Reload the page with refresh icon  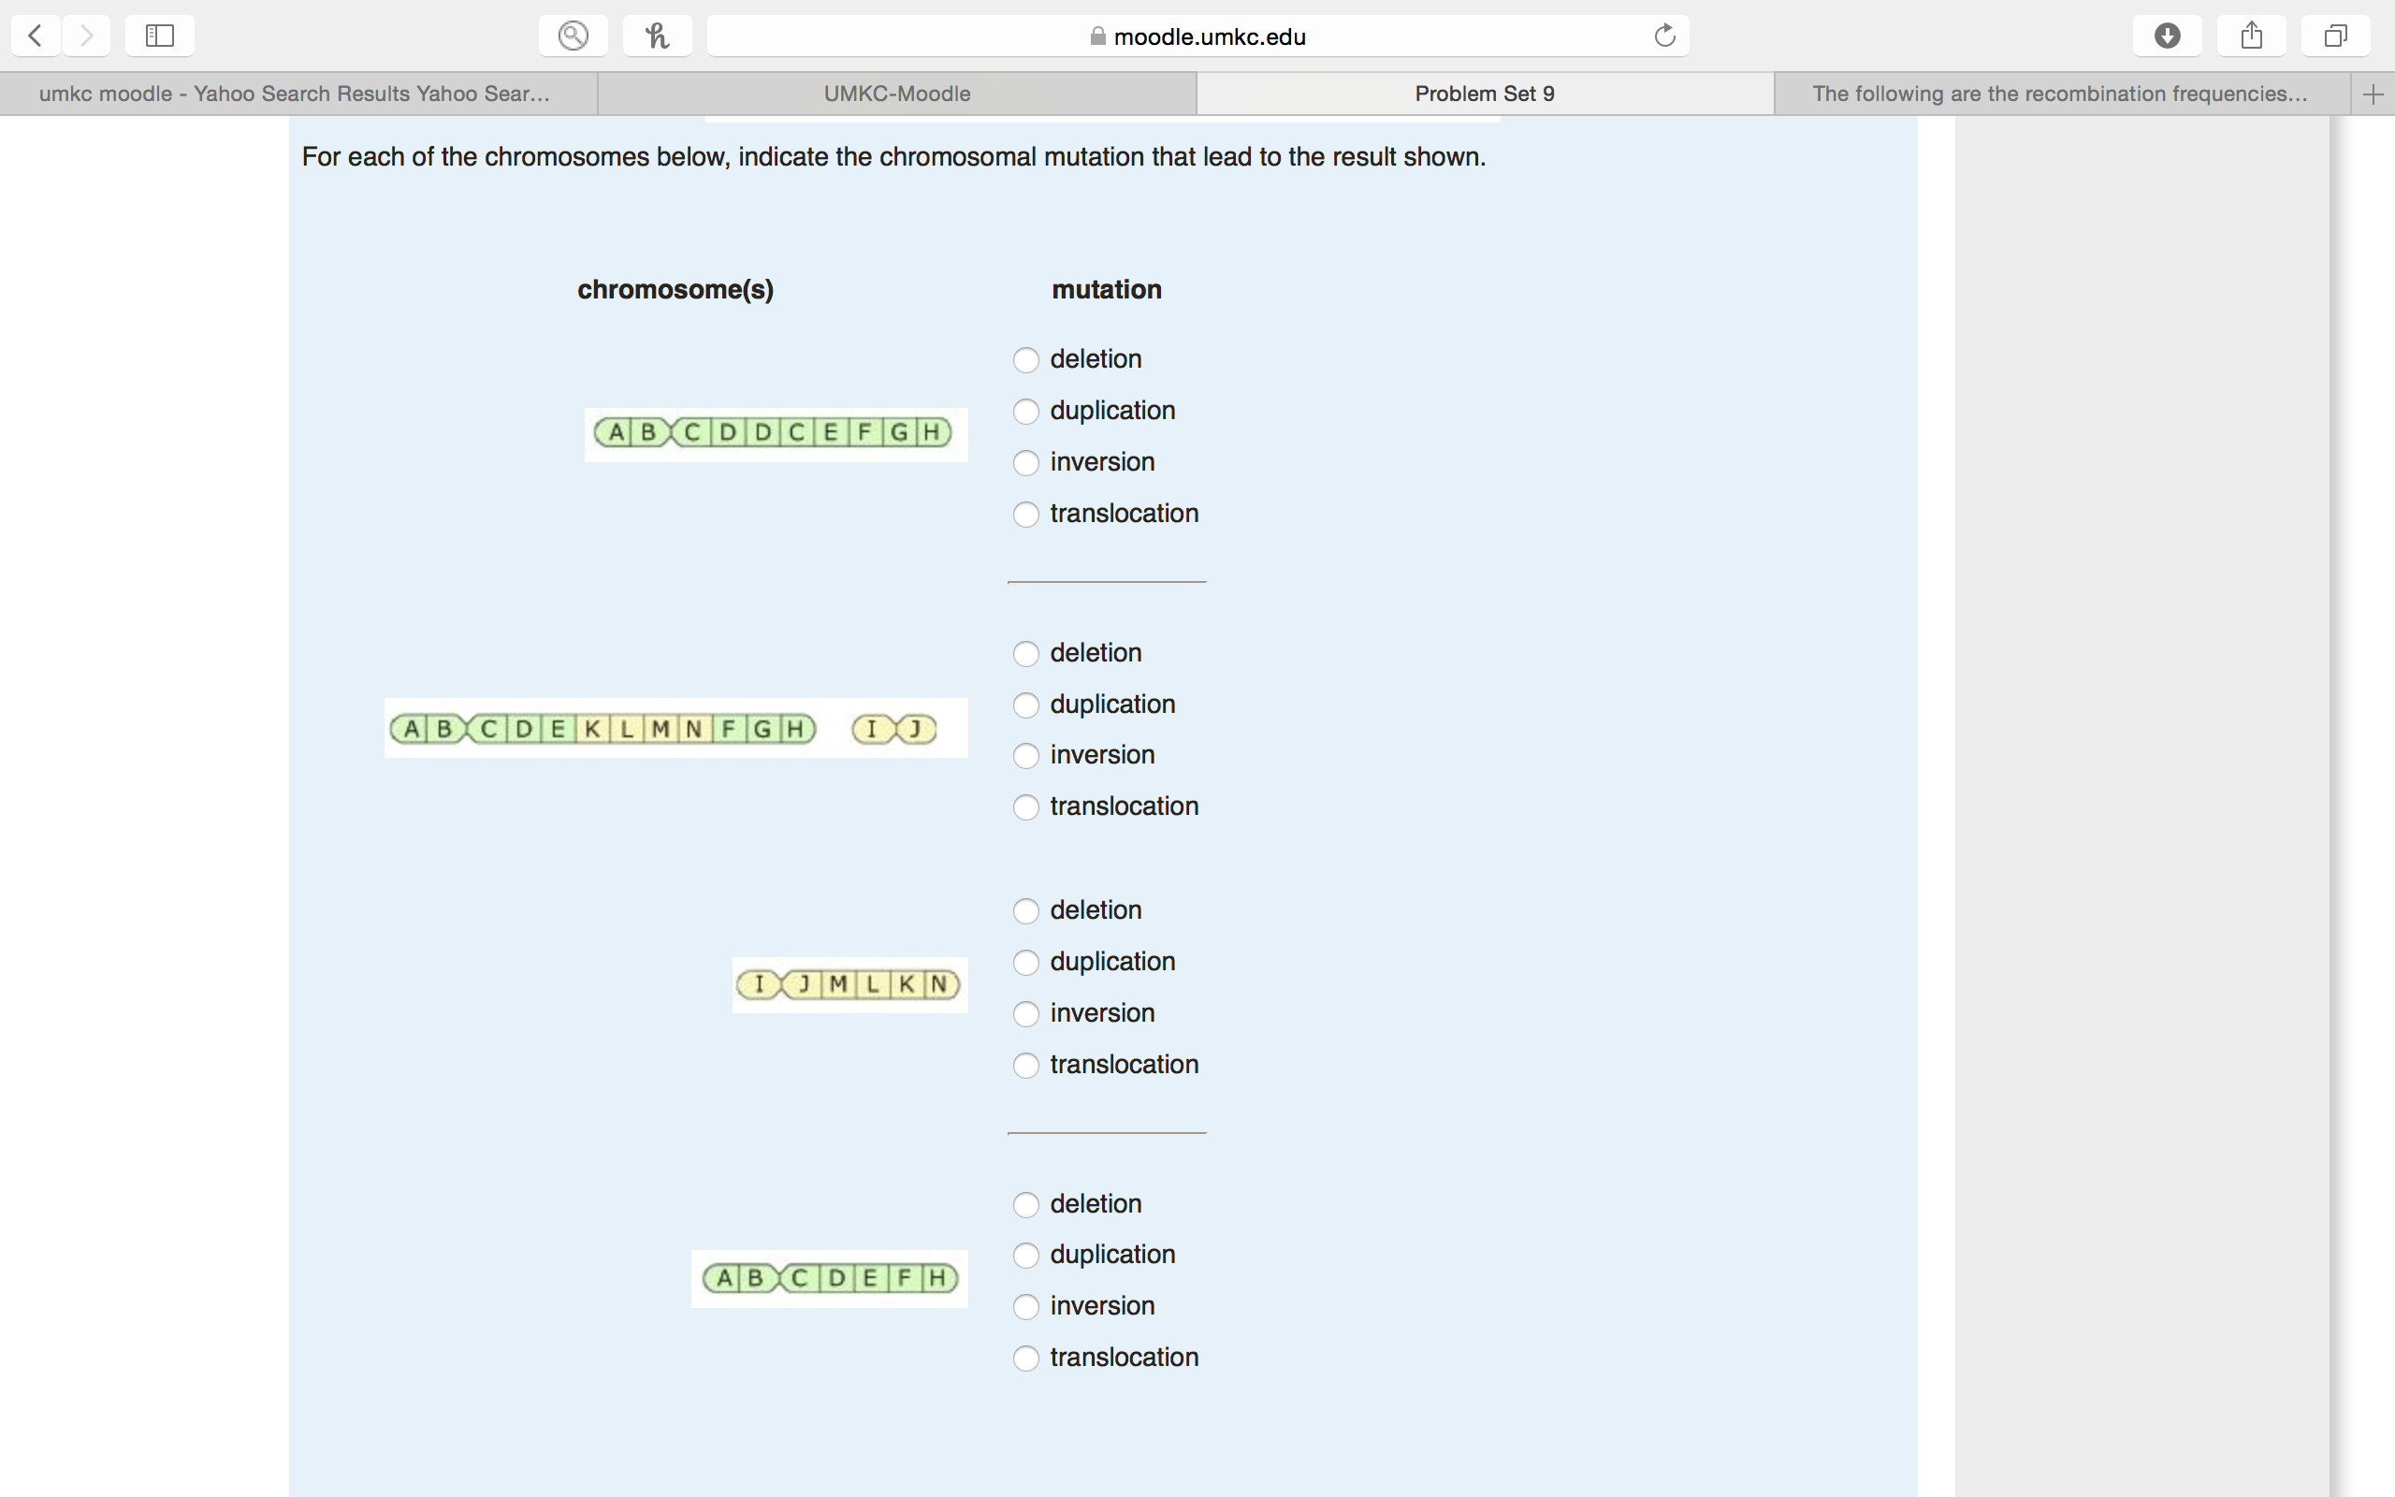tap(1664, 36)
